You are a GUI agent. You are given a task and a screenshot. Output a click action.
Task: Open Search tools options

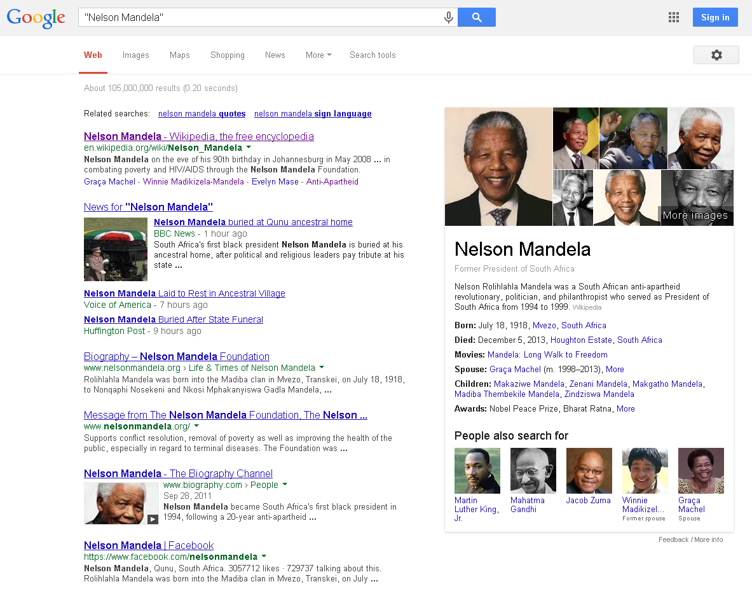point(373,55)
